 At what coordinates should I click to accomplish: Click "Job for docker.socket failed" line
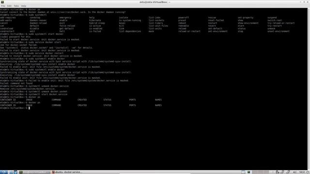[18, 45]
